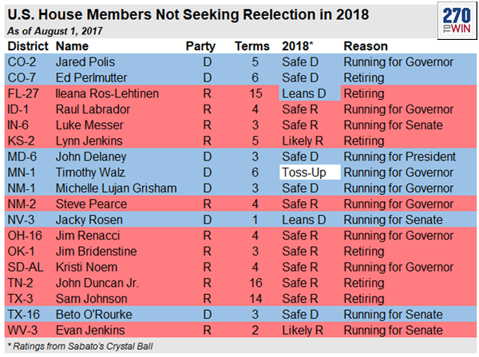Click the 270toWin logo
The width and height of the screenshot is (479, 357).
click(457, 21)
